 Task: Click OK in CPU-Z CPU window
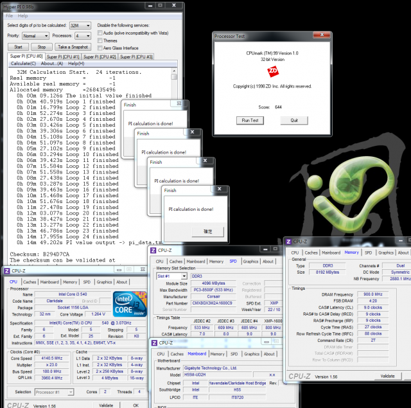[136, 405]
